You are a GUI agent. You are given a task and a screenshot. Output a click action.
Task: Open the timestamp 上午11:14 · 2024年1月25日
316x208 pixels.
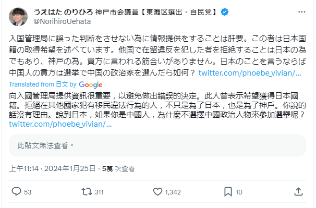pos(52,168)
